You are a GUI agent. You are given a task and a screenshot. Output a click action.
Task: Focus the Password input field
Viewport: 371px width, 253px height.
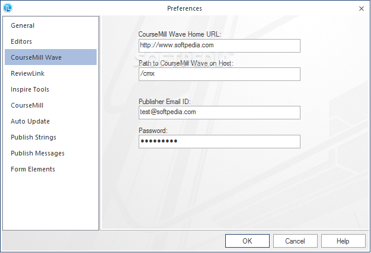(219, 142)
